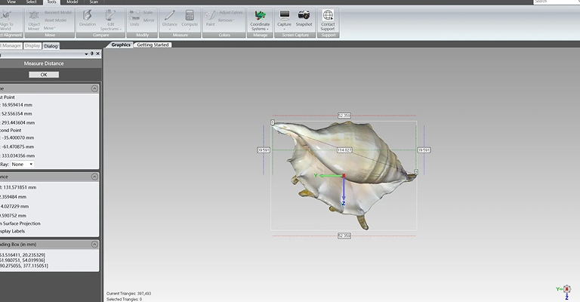Collapse the Bounding Box panel section
This screenshot has height=302, width=580.
point(94,245)
